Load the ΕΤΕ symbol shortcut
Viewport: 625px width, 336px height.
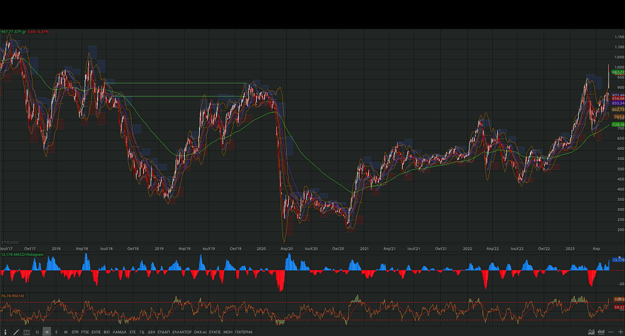[x=132, y=332]
